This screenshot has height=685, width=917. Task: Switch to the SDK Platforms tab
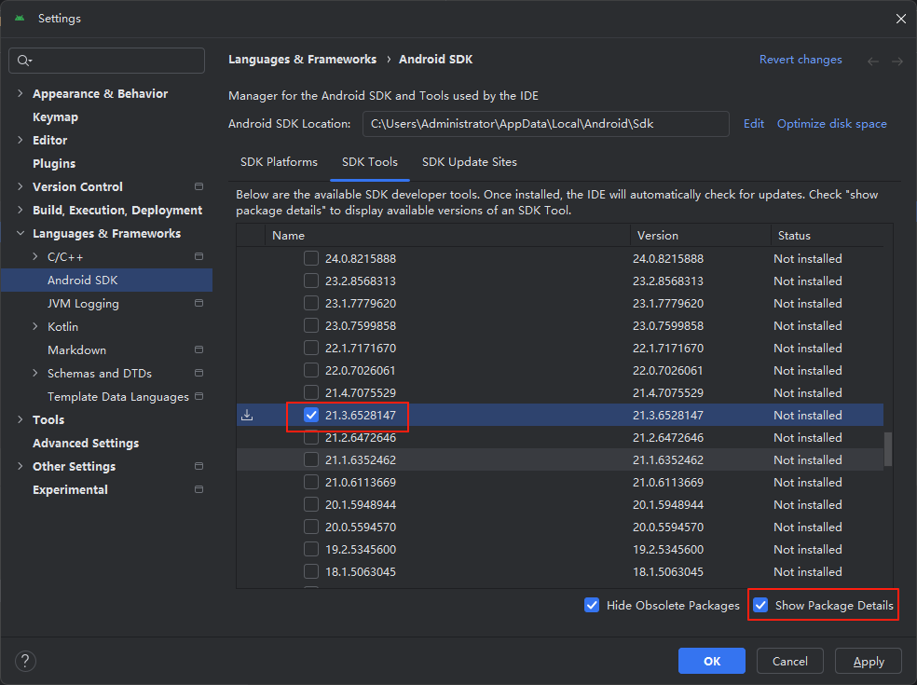(x=279, y=162)
